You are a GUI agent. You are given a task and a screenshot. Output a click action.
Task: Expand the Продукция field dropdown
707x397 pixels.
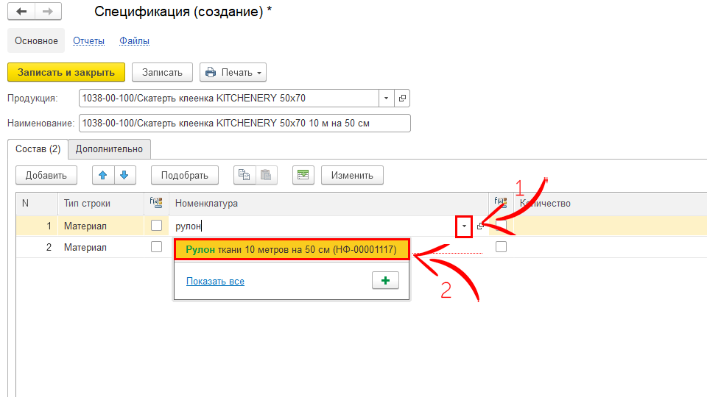[387, 98]
